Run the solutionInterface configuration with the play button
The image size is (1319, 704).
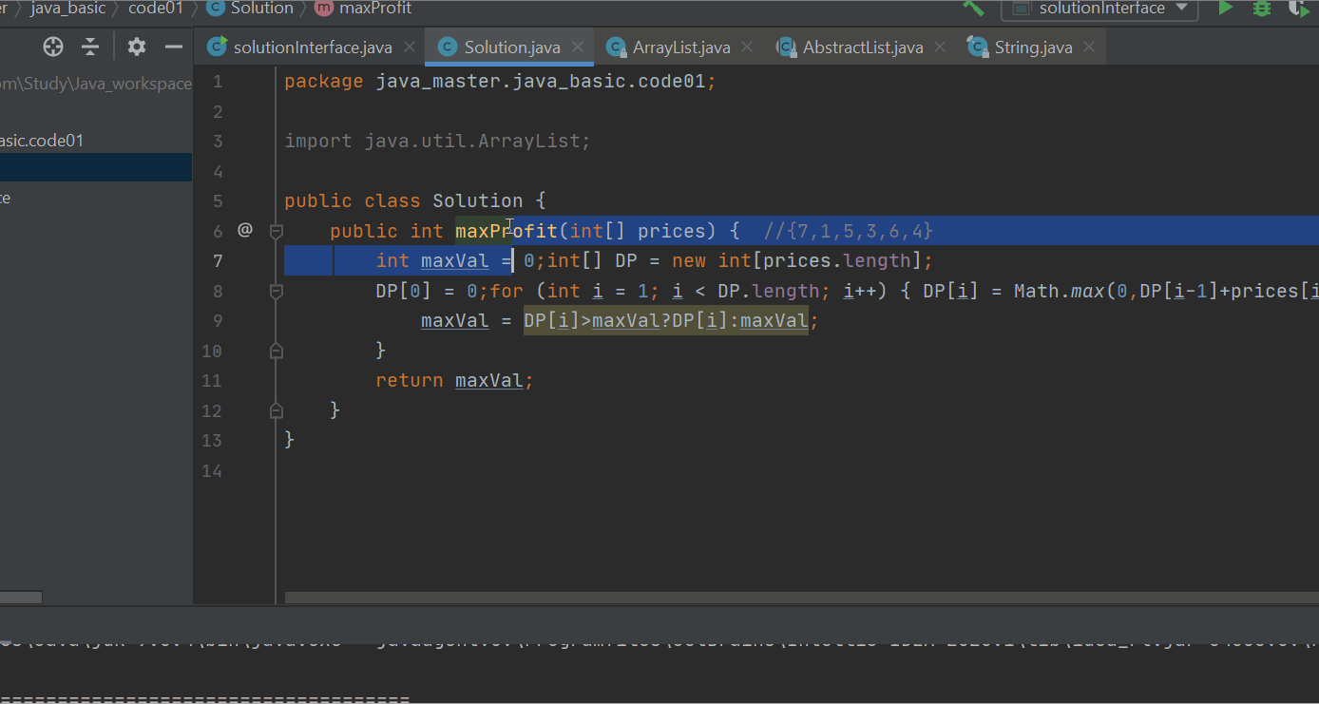[x=1226, y=8]
